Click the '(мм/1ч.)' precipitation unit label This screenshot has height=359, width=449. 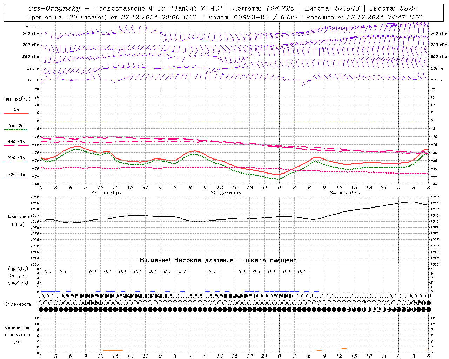click(18, 282)
